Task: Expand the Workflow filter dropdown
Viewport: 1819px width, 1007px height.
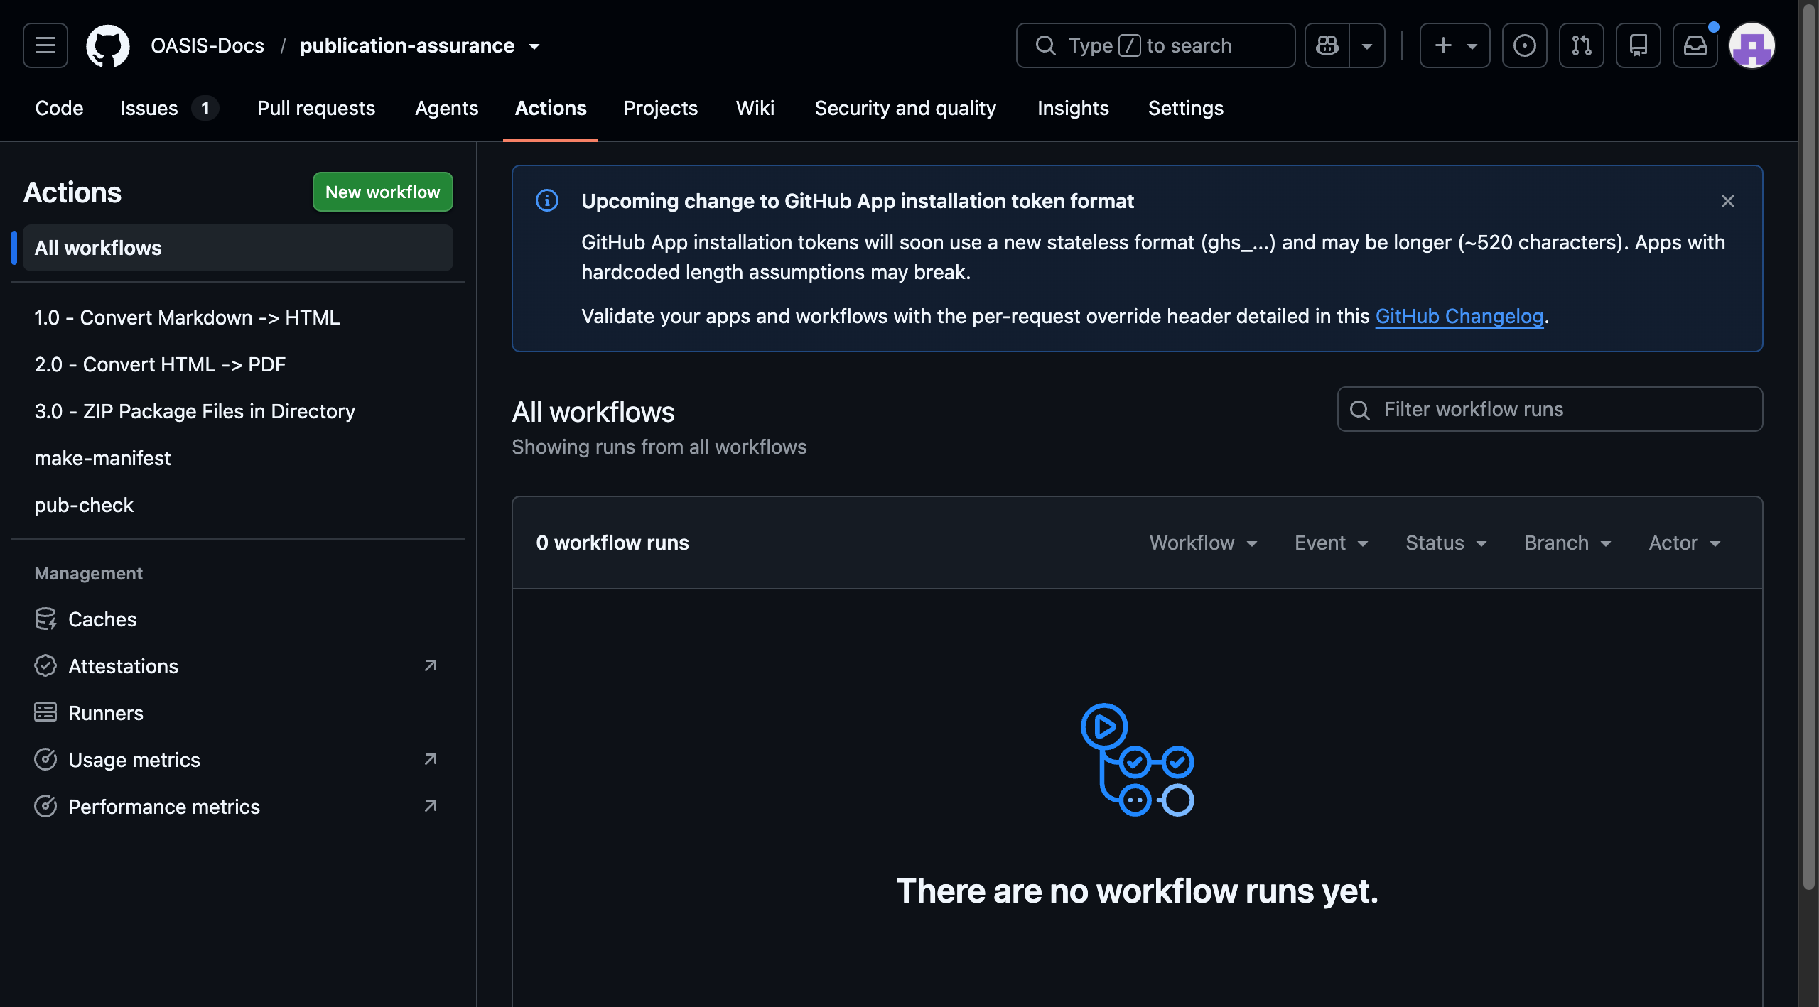Action: coord(1204,543)
